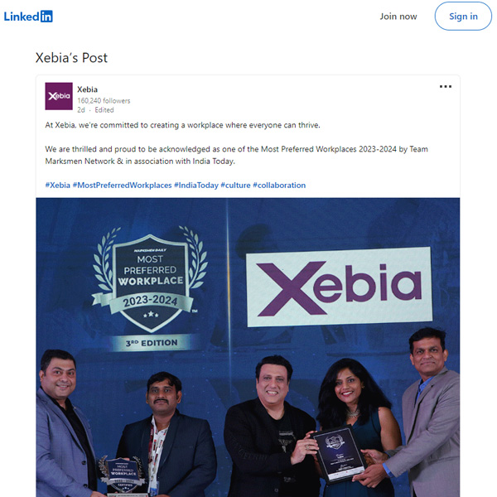497x497 pixels.
Task: Click the Sign in button
Action: pos(463,17)
